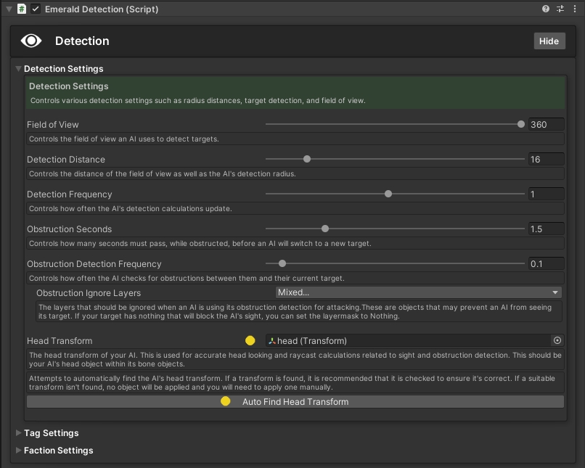
Task: Open the component help reference icon
Action: pyautogui.click(x=546, y=9)
